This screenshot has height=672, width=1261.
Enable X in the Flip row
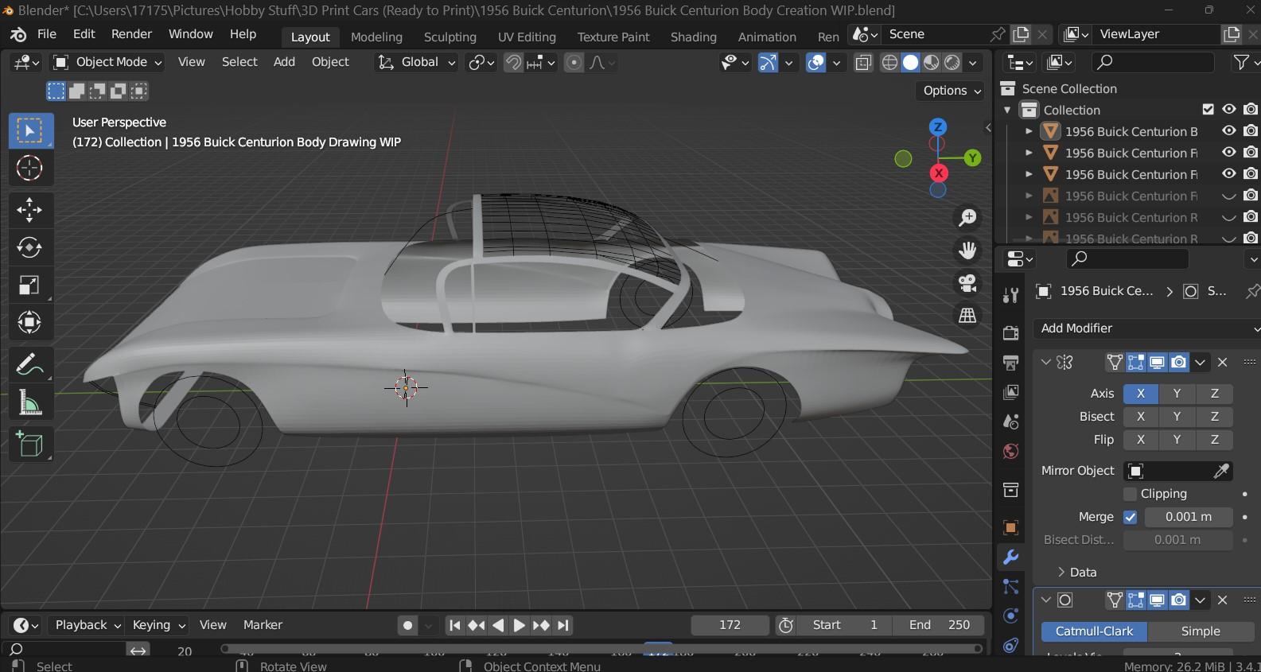1141,440
